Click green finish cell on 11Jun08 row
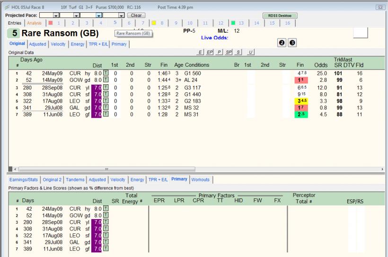The image size is (388, 257). (x=301, y=115)
